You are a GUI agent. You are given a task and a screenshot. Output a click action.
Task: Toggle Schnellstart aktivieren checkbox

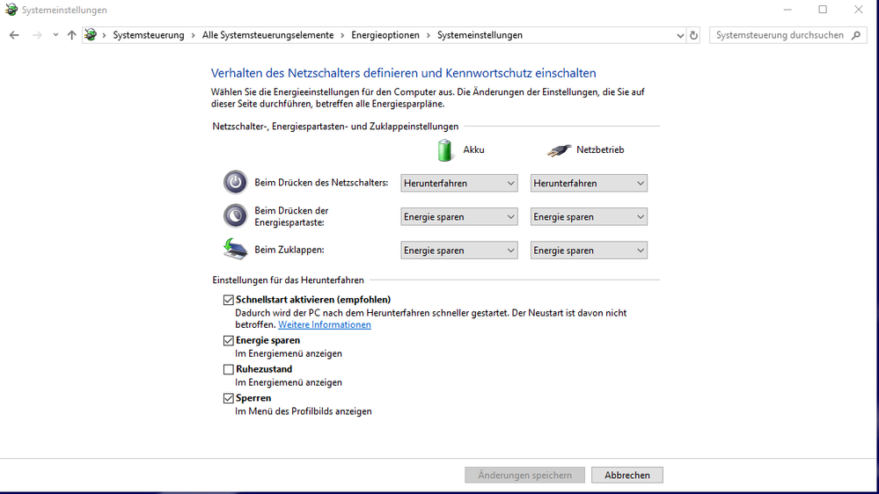click(229, 300)
